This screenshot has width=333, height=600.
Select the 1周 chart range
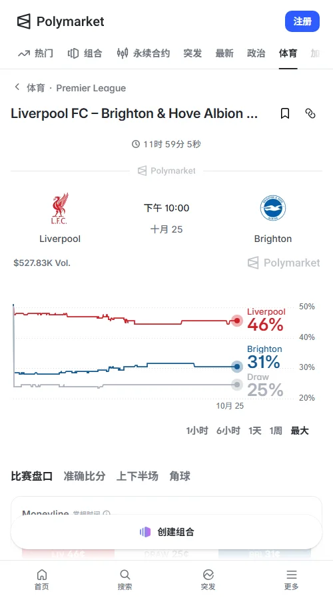pos(276,431)
